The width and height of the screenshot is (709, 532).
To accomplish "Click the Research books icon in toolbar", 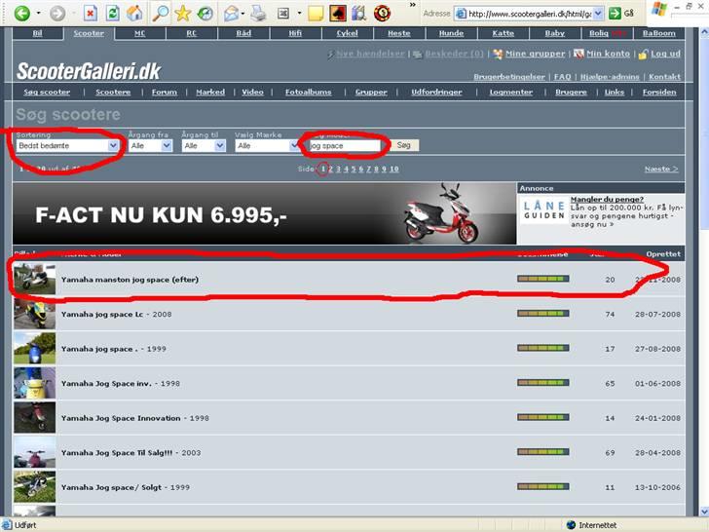I will [x=359, y=13].
